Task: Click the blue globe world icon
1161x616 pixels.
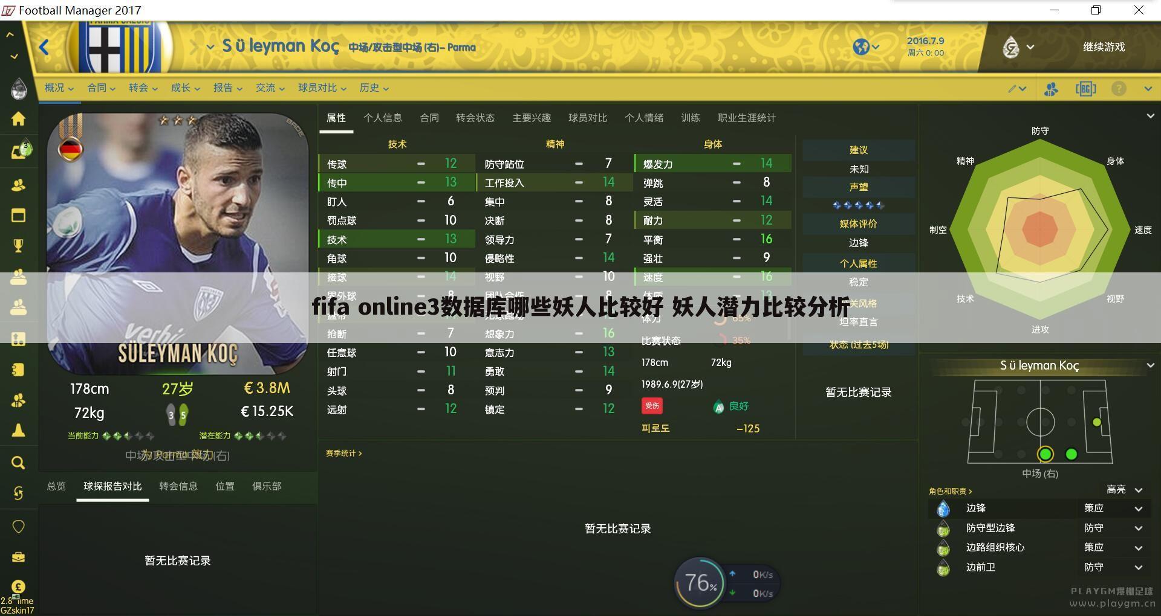Action: pyautogui.click(x=861, y=47)
